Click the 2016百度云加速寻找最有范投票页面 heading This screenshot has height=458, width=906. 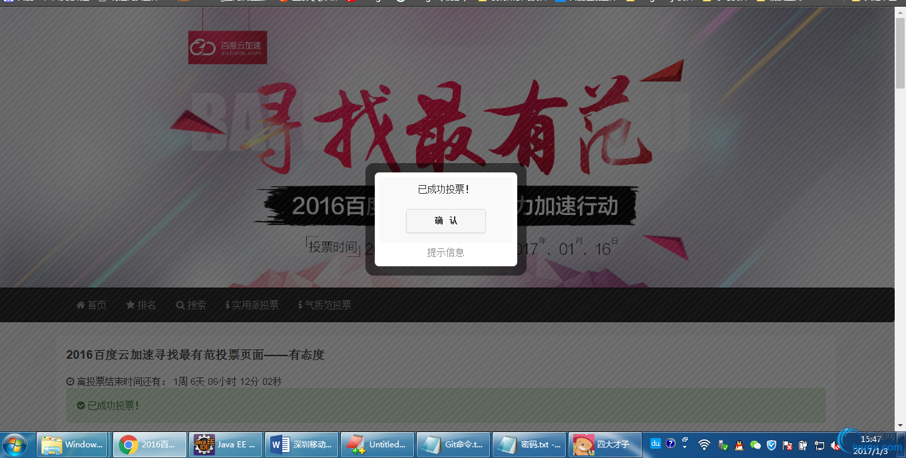pos(195,355)
